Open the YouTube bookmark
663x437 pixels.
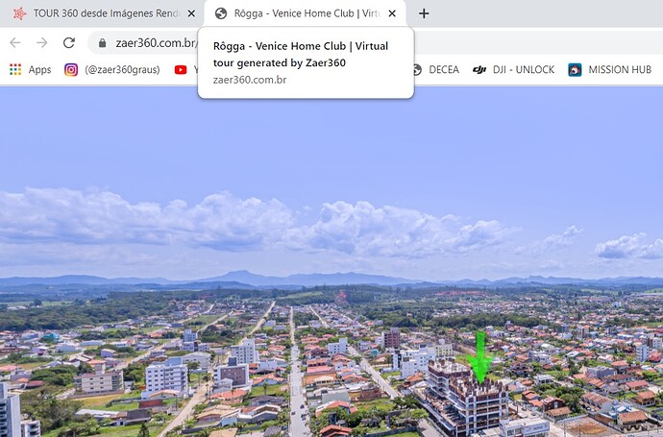pos(181,70)
